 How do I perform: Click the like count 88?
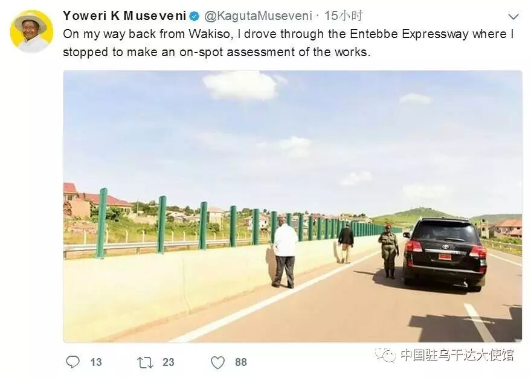click(241, 362)
